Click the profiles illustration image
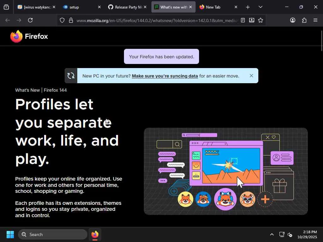Viewport: 323px width, 242px height. [226, 171]
